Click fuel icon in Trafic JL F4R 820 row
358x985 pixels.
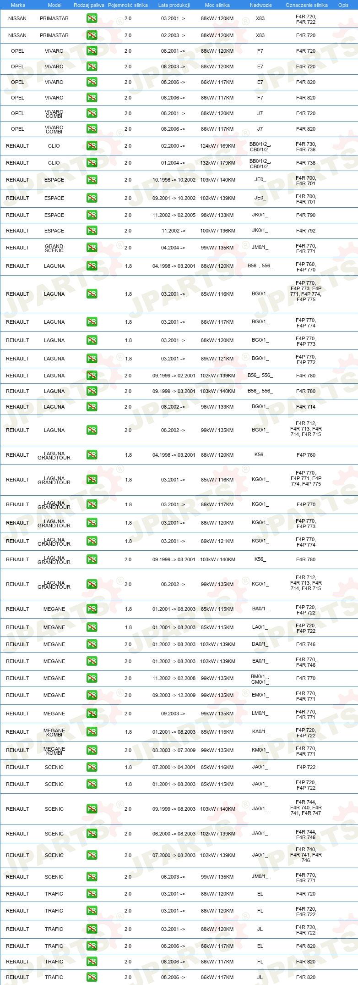pyautogui.click(x=92, y=977)
